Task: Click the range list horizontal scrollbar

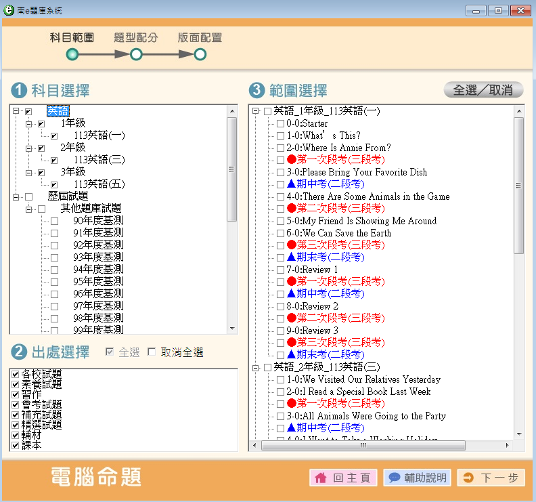Action: (x=363, y=446)
